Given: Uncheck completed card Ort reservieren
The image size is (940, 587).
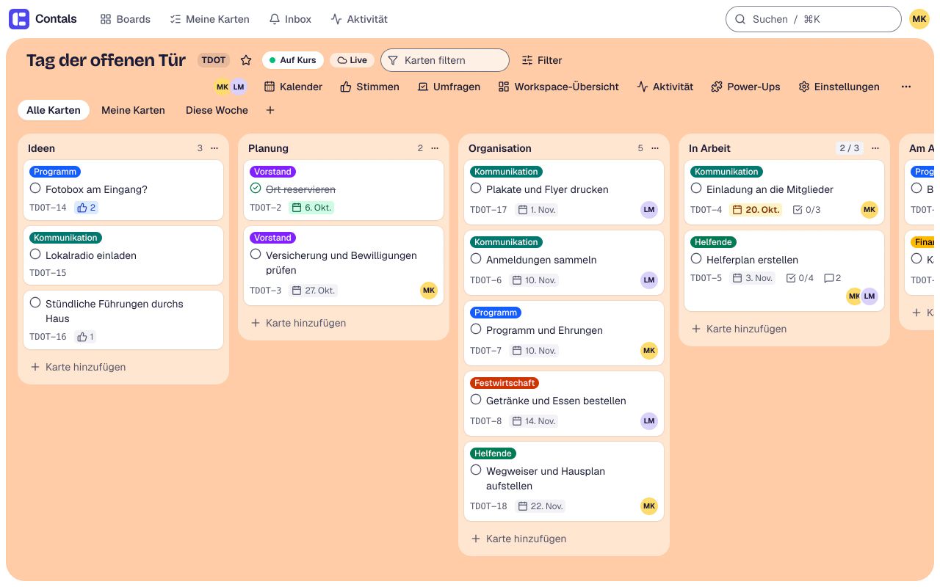Looking at the screenshot, I should (256, 189).
